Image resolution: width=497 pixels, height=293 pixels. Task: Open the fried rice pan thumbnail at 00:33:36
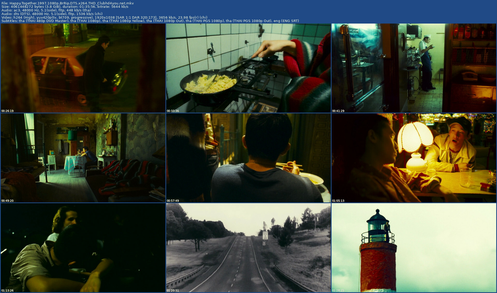248,68
